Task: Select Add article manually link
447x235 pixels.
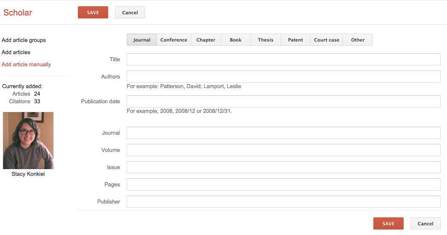Action: coord(26,65)
